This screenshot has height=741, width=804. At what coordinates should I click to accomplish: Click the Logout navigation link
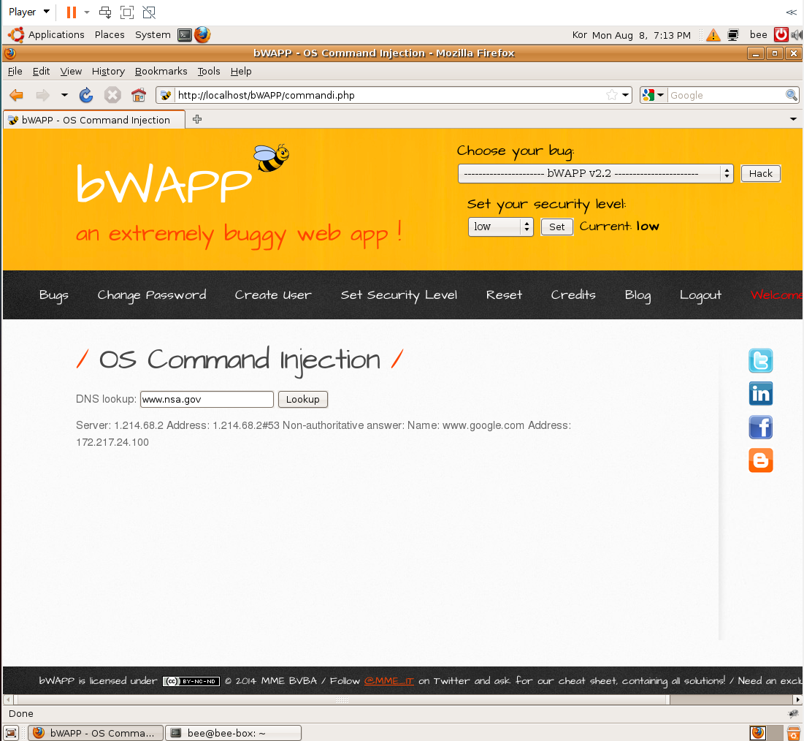point(700,295)
